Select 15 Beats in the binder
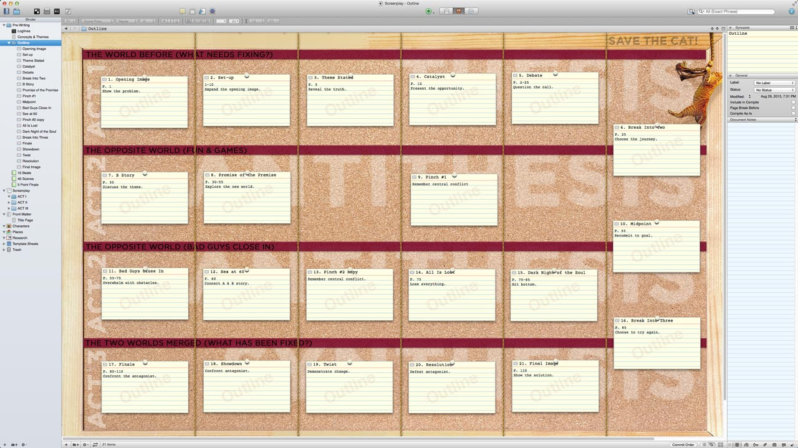The width and height of the screenshot is (798, 448). coord(24,173)
